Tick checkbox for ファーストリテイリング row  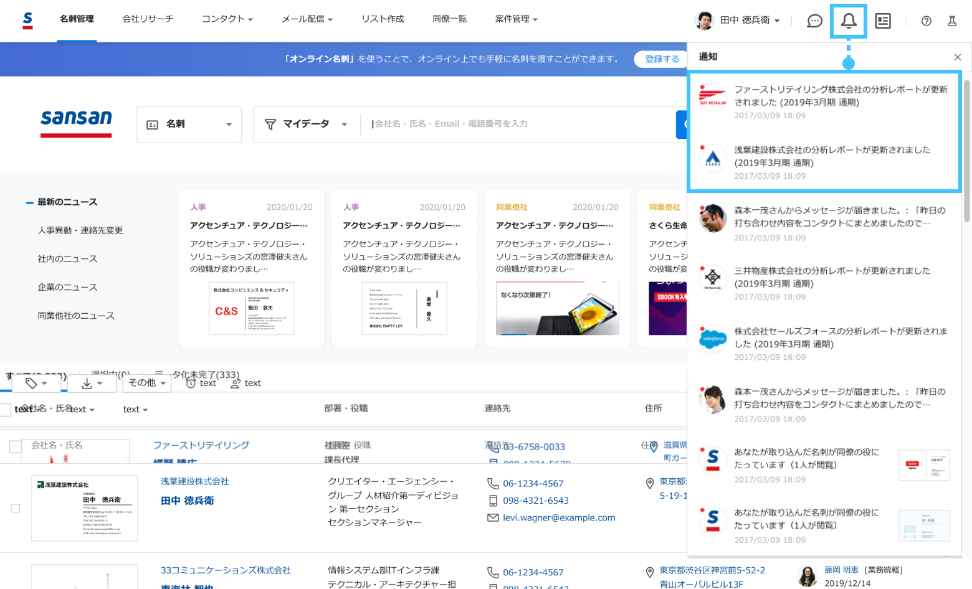click(16, 447)
